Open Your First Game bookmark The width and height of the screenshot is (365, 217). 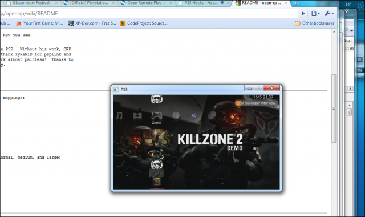[x=39, y=23]
